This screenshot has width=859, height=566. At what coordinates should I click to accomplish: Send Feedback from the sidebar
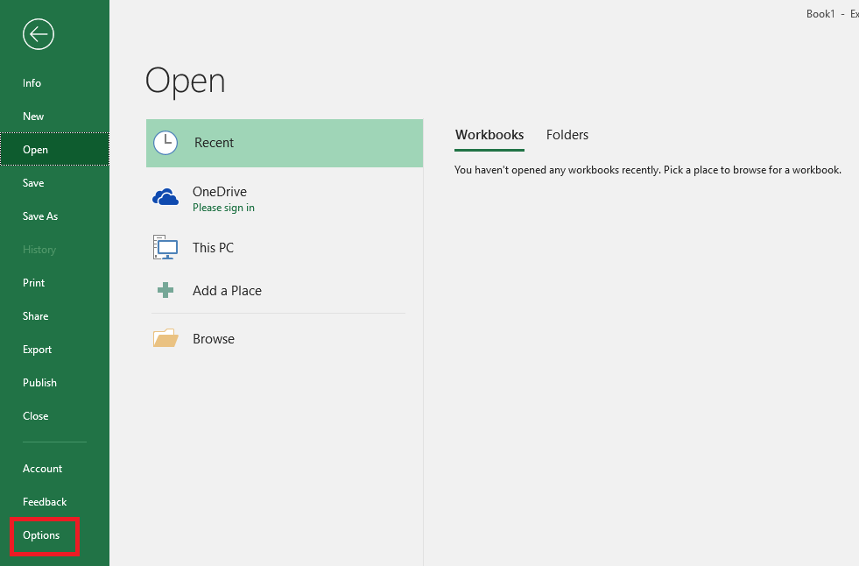(45, 502)
